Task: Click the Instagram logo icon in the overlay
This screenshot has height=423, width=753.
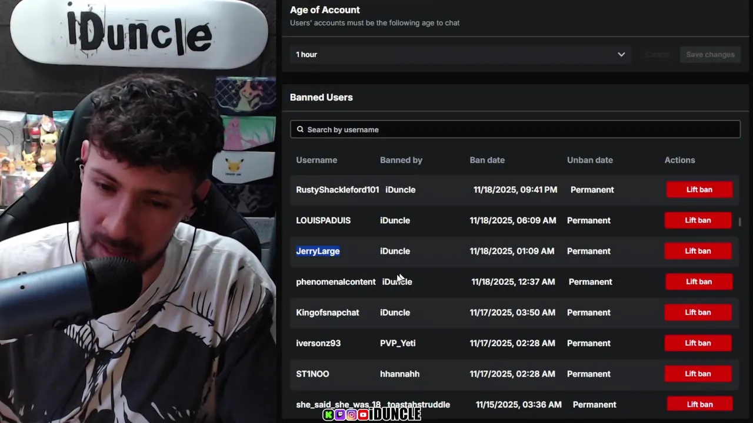Action: click(351, 415)
